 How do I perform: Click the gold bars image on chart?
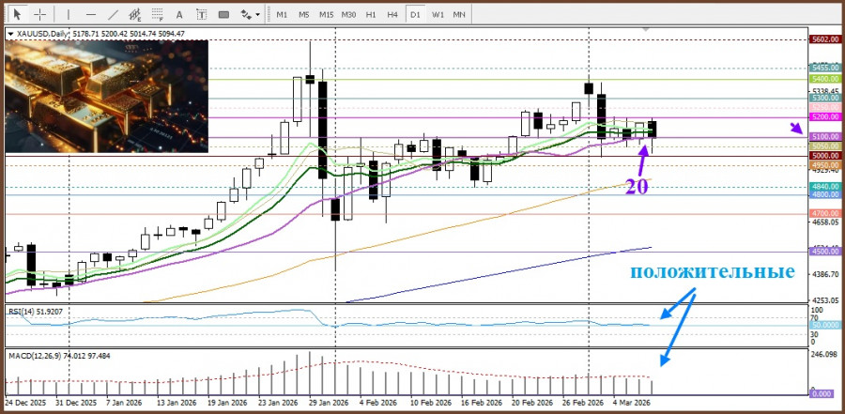click(107, 96)
